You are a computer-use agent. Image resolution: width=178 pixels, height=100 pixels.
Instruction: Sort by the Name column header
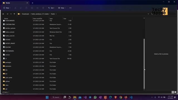pos(6,19)
